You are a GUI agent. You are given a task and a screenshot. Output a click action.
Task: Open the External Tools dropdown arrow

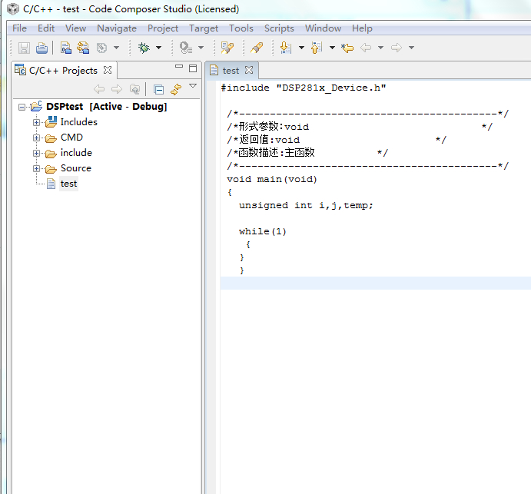click(x=201, y=48)
